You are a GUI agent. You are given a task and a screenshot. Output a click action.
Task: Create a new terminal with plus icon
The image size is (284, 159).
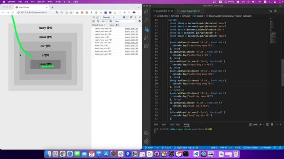[x=260, y=125]
